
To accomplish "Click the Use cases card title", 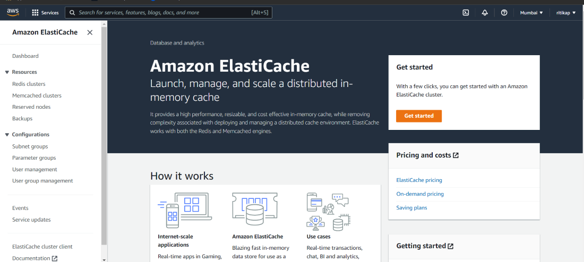I will click(319, 237).
